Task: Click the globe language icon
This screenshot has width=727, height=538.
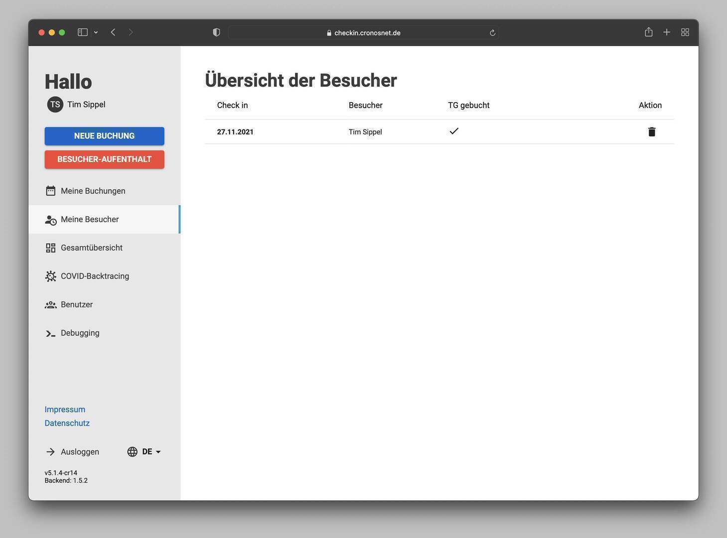Action: 132,452
